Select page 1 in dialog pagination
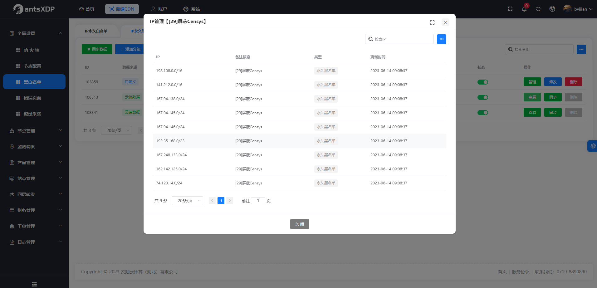 coord(221,201)
